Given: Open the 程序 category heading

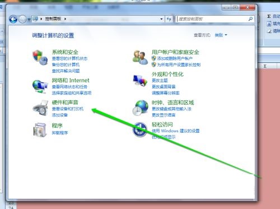Looking at the screenshot, I should pos(57,126).
